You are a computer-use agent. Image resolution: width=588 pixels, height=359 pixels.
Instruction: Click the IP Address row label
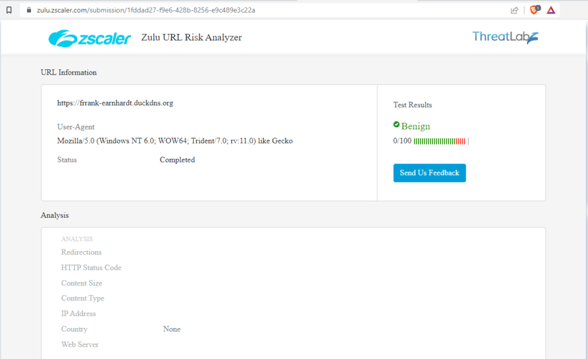tap(78, 314)
